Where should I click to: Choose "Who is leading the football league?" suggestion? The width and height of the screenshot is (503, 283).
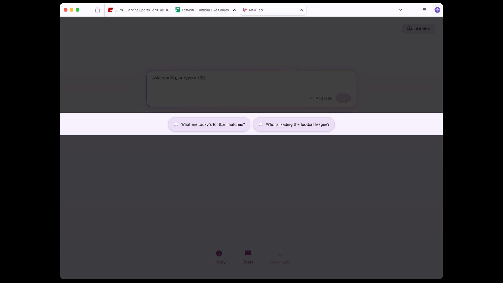pyautogui.click(x=294, y=124)
